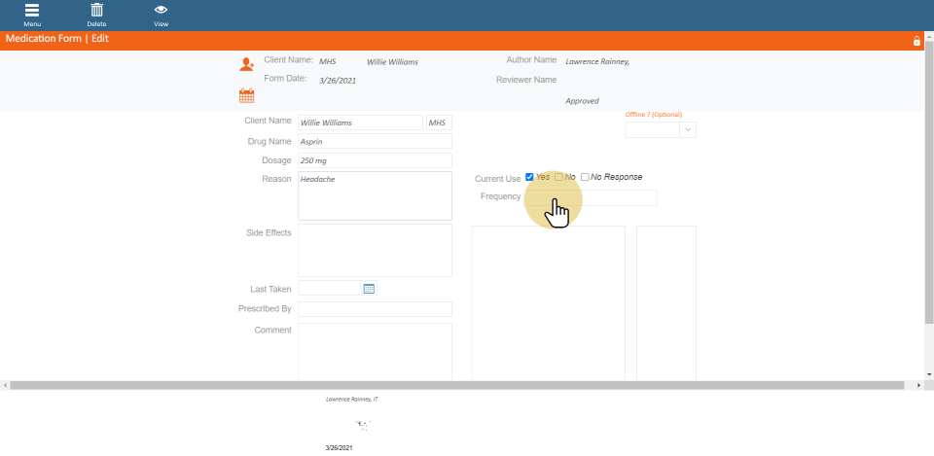Click the Drug Name field
934x456 pixels.
tap(375, 141)
